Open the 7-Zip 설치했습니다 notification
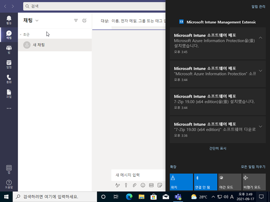This screenshot has height=202, width=270. click(218, 102)
